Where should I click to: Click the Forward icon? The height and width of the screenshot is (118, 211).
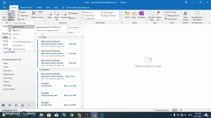pos(64,15)
